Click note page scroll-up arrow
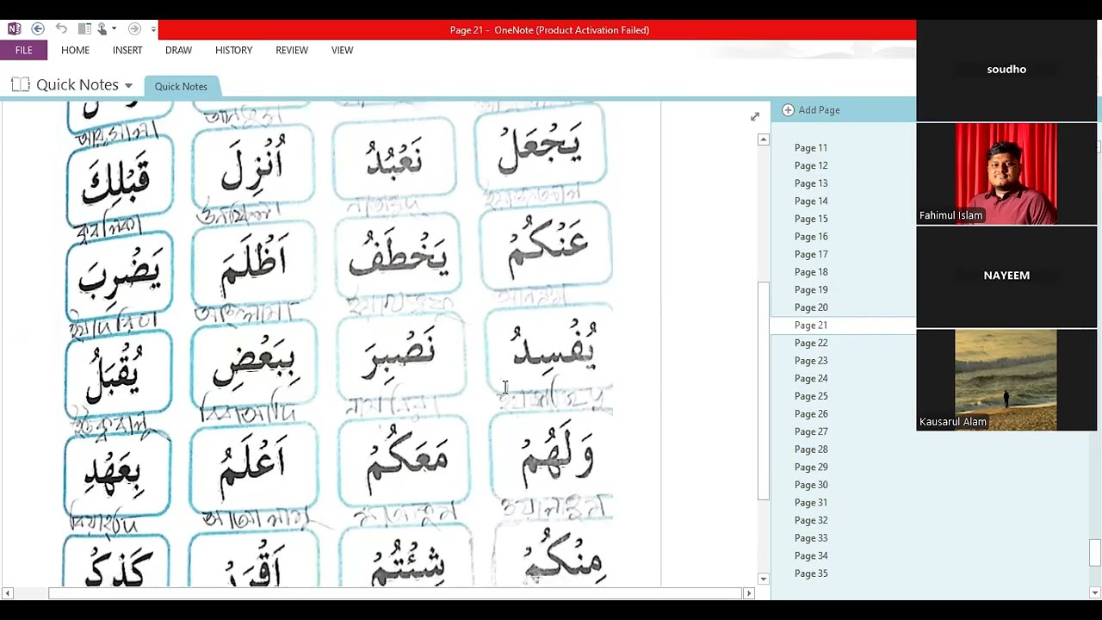 click(763, 139)
